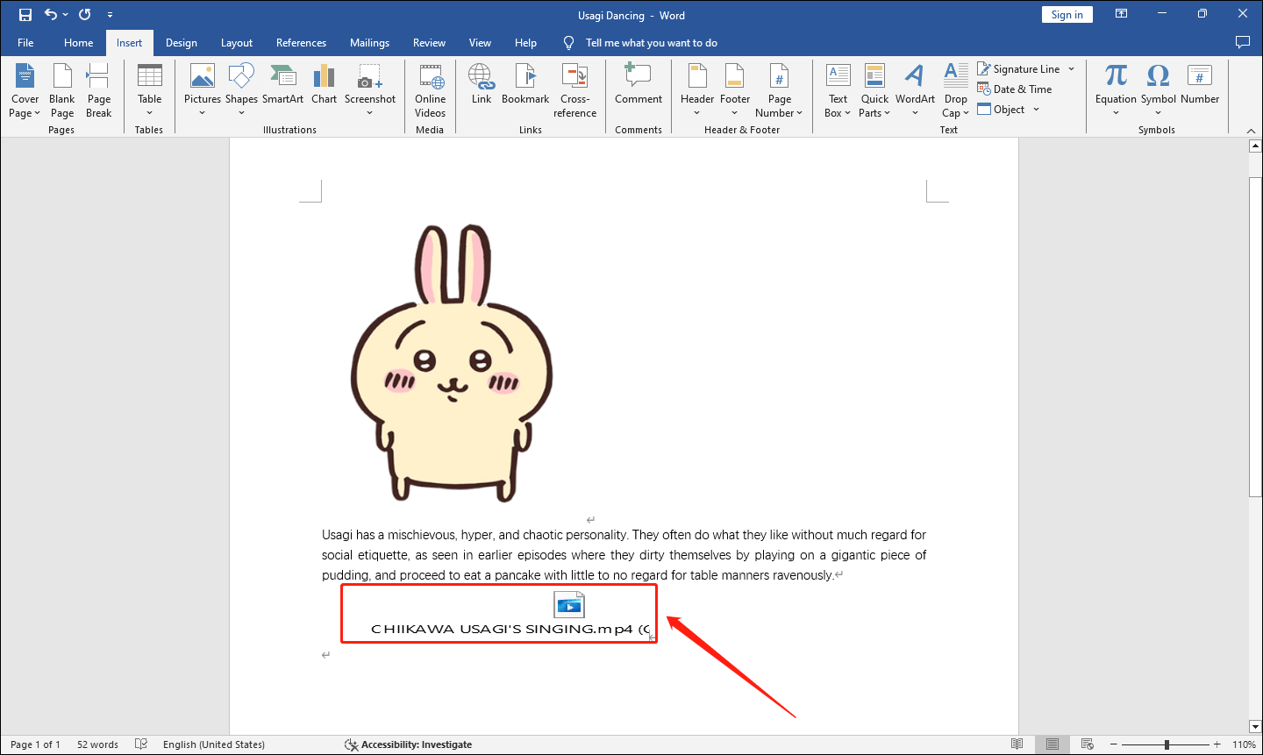Undo the last action
Viewport: 1263px width, 755px height.
[51, 15]
